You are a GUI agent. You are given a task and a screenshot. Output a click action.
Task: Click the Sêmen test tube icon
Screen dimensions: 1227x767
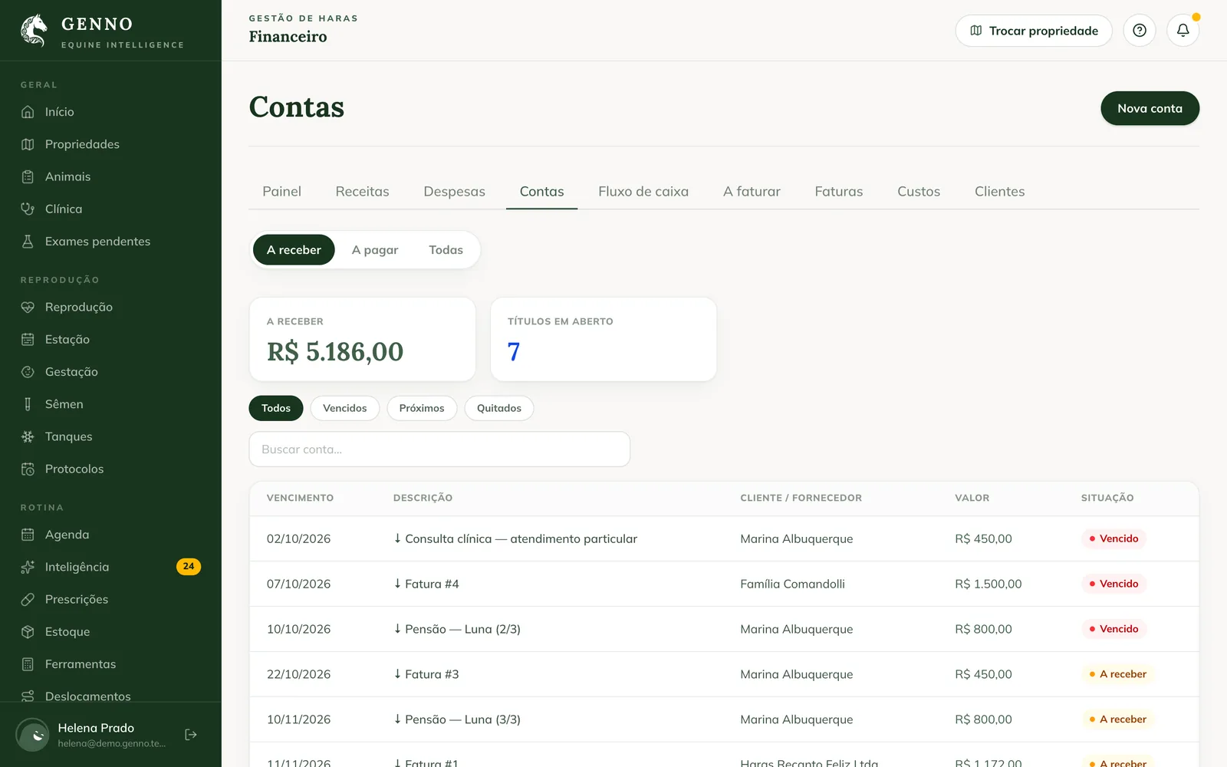pos(28,404)
